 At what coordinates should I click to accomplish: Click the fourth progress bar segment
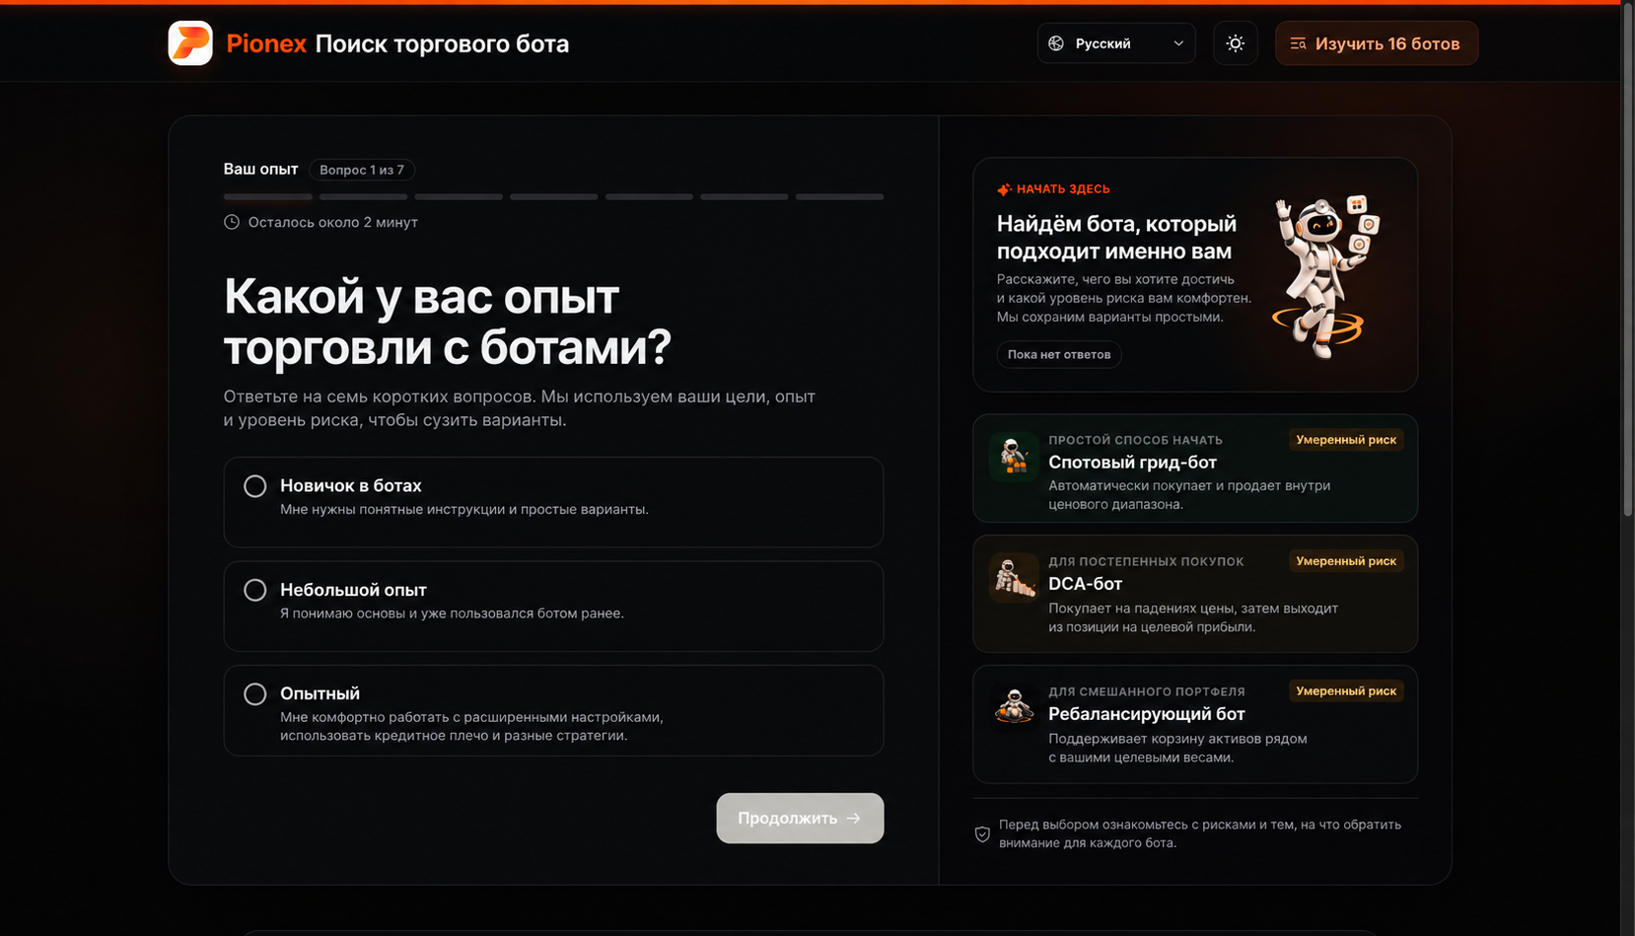(x=554, y=197)
